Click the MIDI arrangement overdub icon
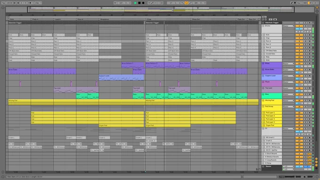320x180 pixels. 149,3
